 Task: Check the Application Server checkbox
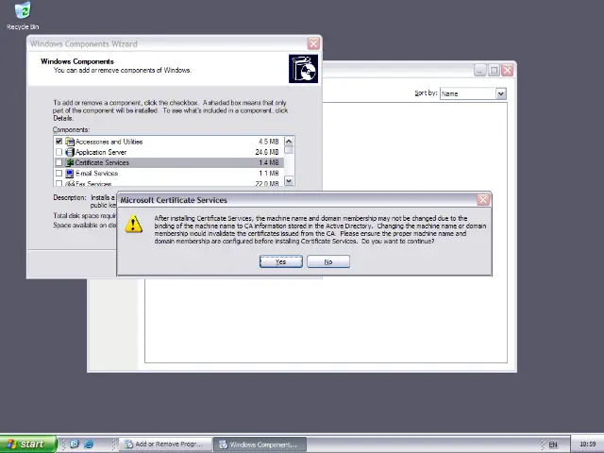coord(59,152)
